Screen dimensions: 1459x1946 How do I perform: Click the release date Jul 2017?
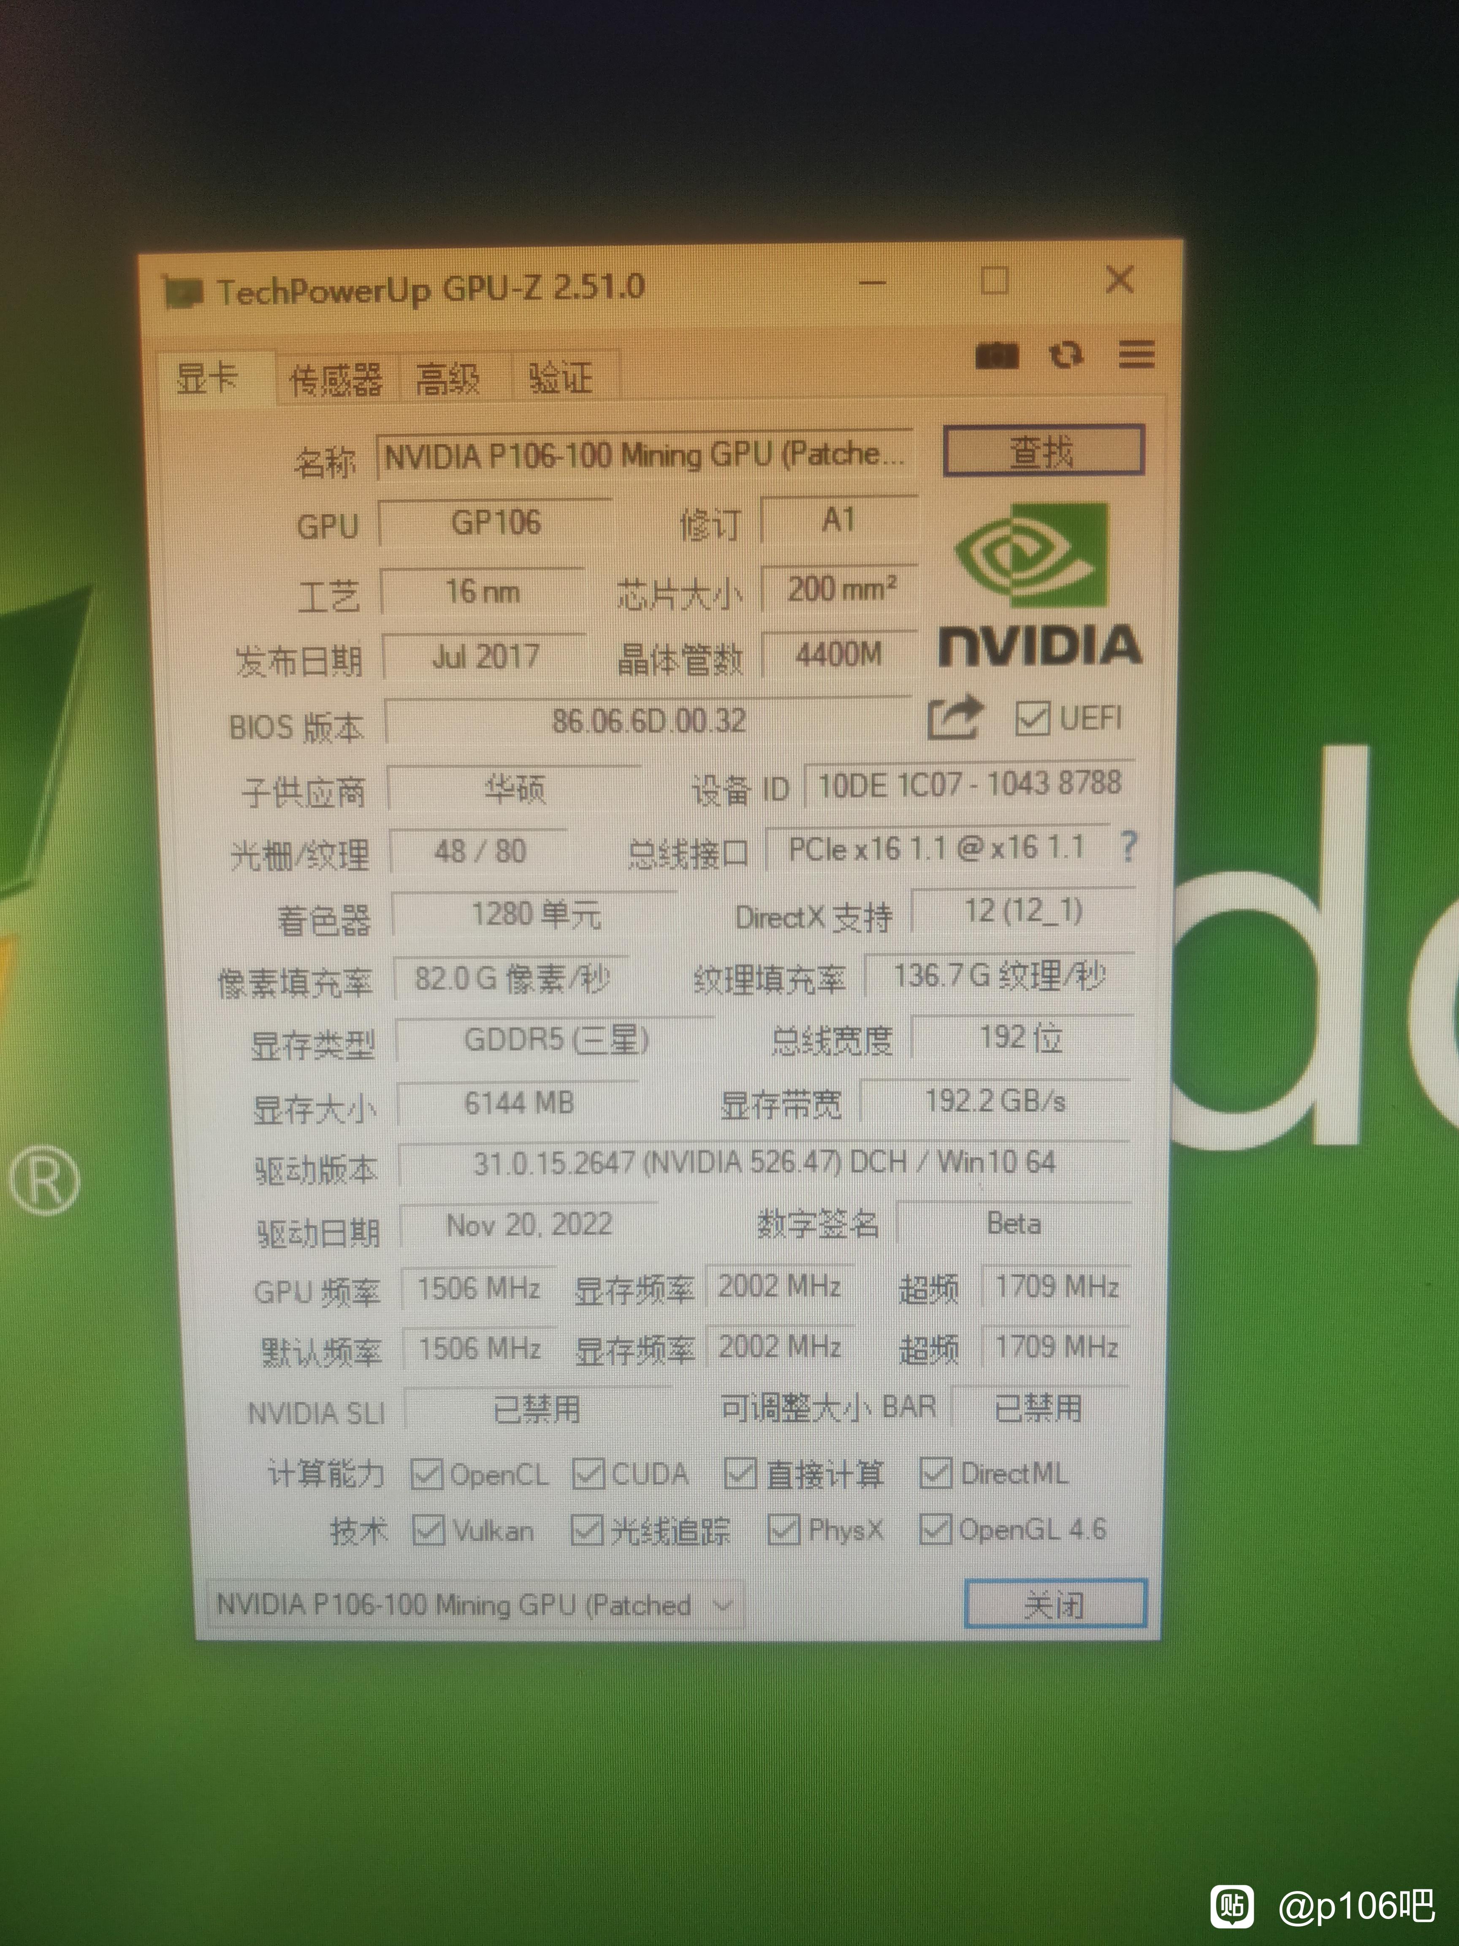485,656
